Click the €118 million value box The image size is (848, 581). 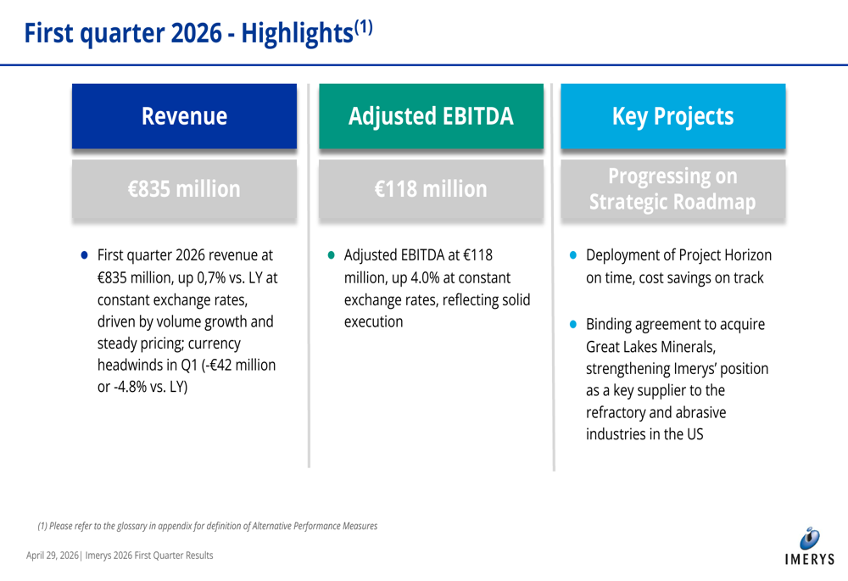431,189
